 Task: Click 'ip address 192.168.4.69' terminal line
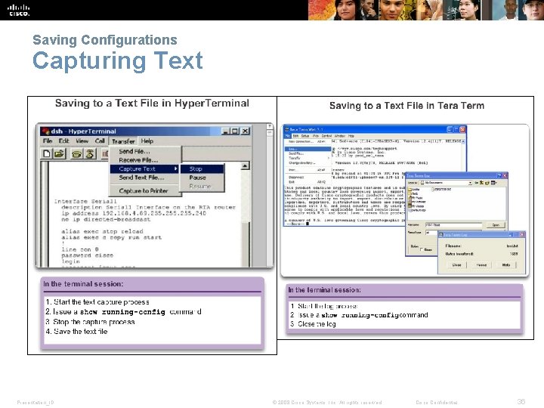[x=134, y=213]
